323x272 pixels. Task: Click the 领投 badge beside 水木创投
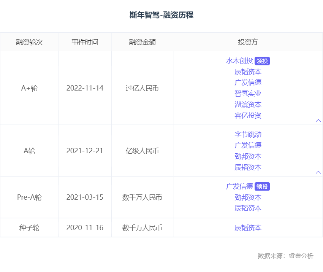click(262, 61)
